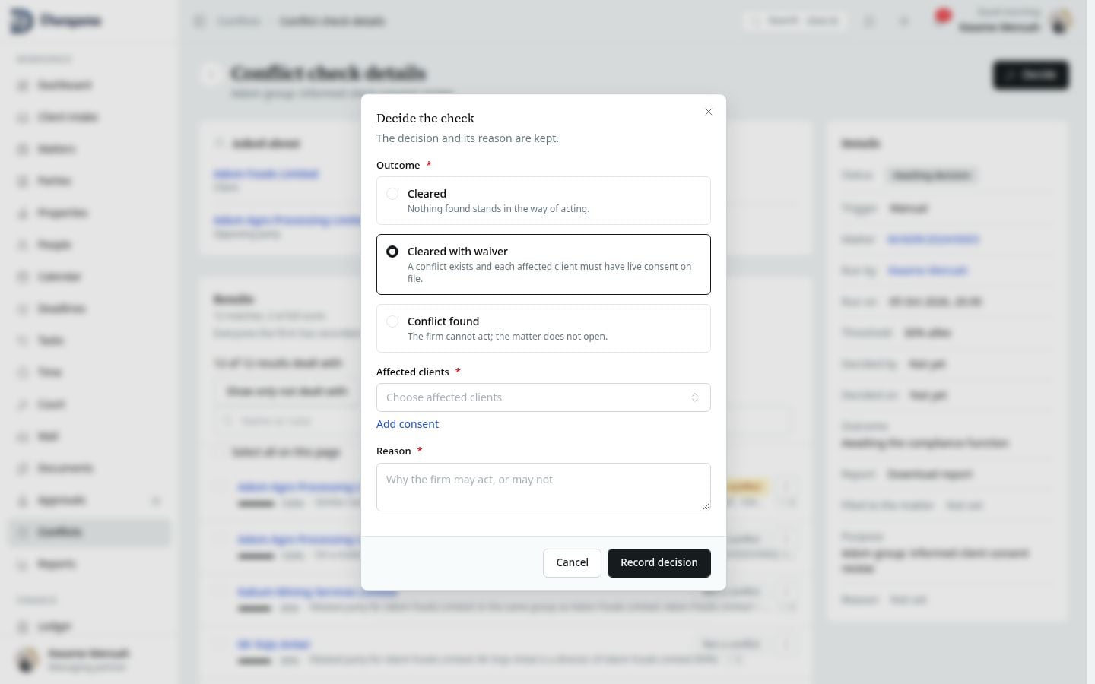
Task: Click the app logo in the sidebar
Action: point(21,21)
